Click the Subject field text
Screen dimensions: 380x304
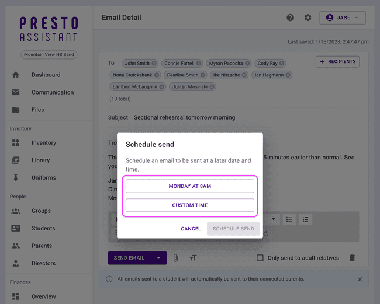(x=184, y=117)
